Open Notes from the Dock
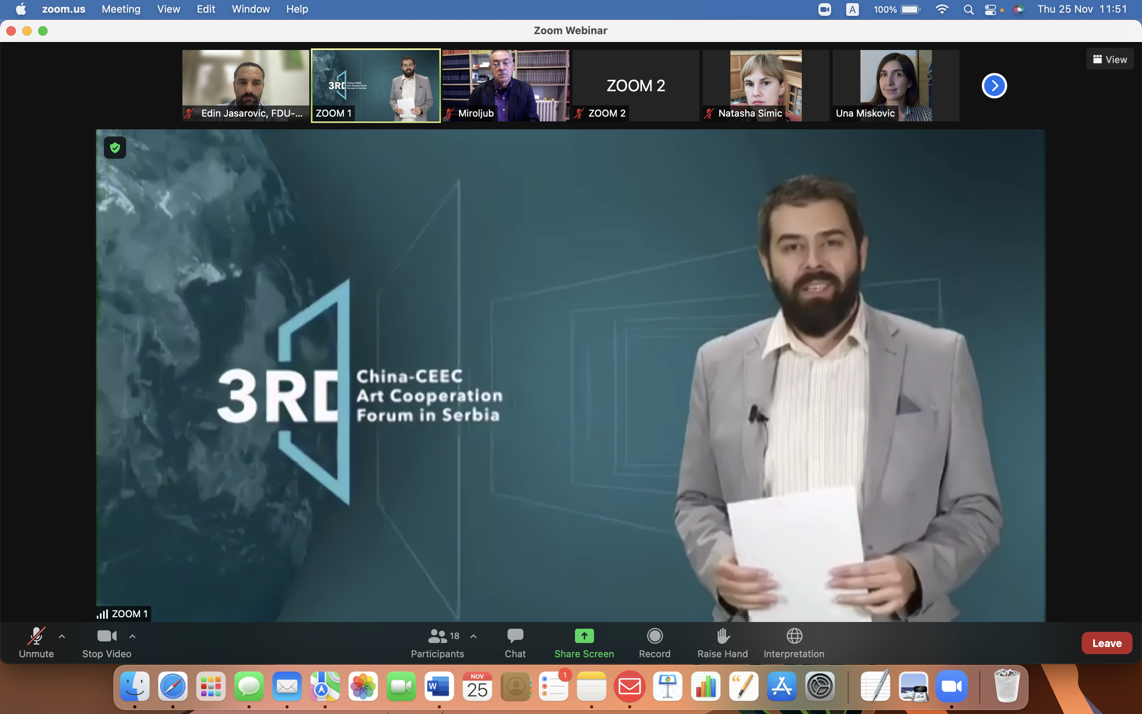Screen dimensions: 1142x714 592,686
